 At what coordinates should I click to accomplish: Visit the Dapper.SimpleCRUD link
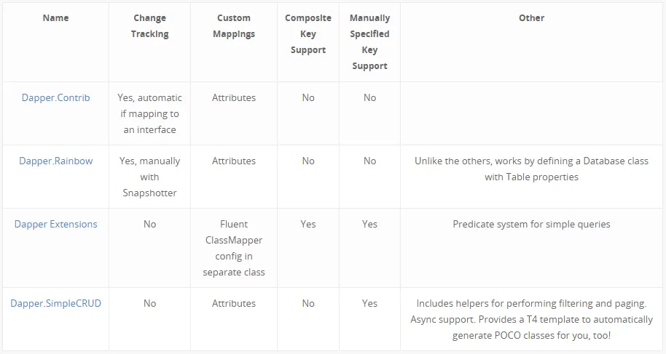point(56,303)
